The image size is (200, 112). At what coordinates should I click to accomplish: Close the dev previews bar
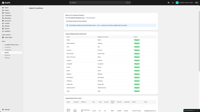(197, 111)
